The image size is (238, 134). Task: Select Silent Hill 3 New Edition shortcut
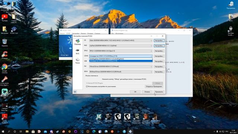(x=146, y=119)
